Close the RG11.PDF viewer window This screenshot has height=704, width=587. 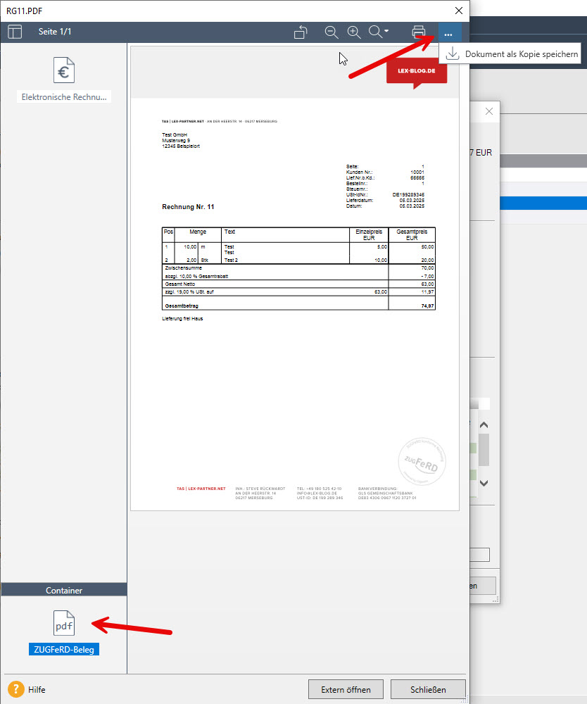click(459, 11)
